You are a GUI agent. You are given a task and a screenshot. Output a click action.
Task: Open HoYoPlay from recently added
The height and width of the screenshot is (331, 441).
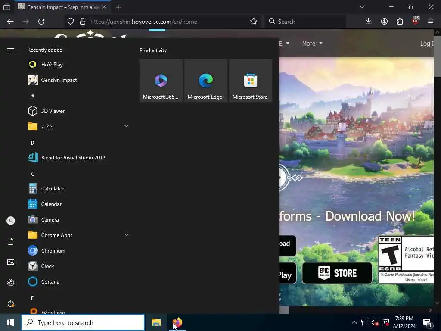pyautogui.click(x=78, y=65)
